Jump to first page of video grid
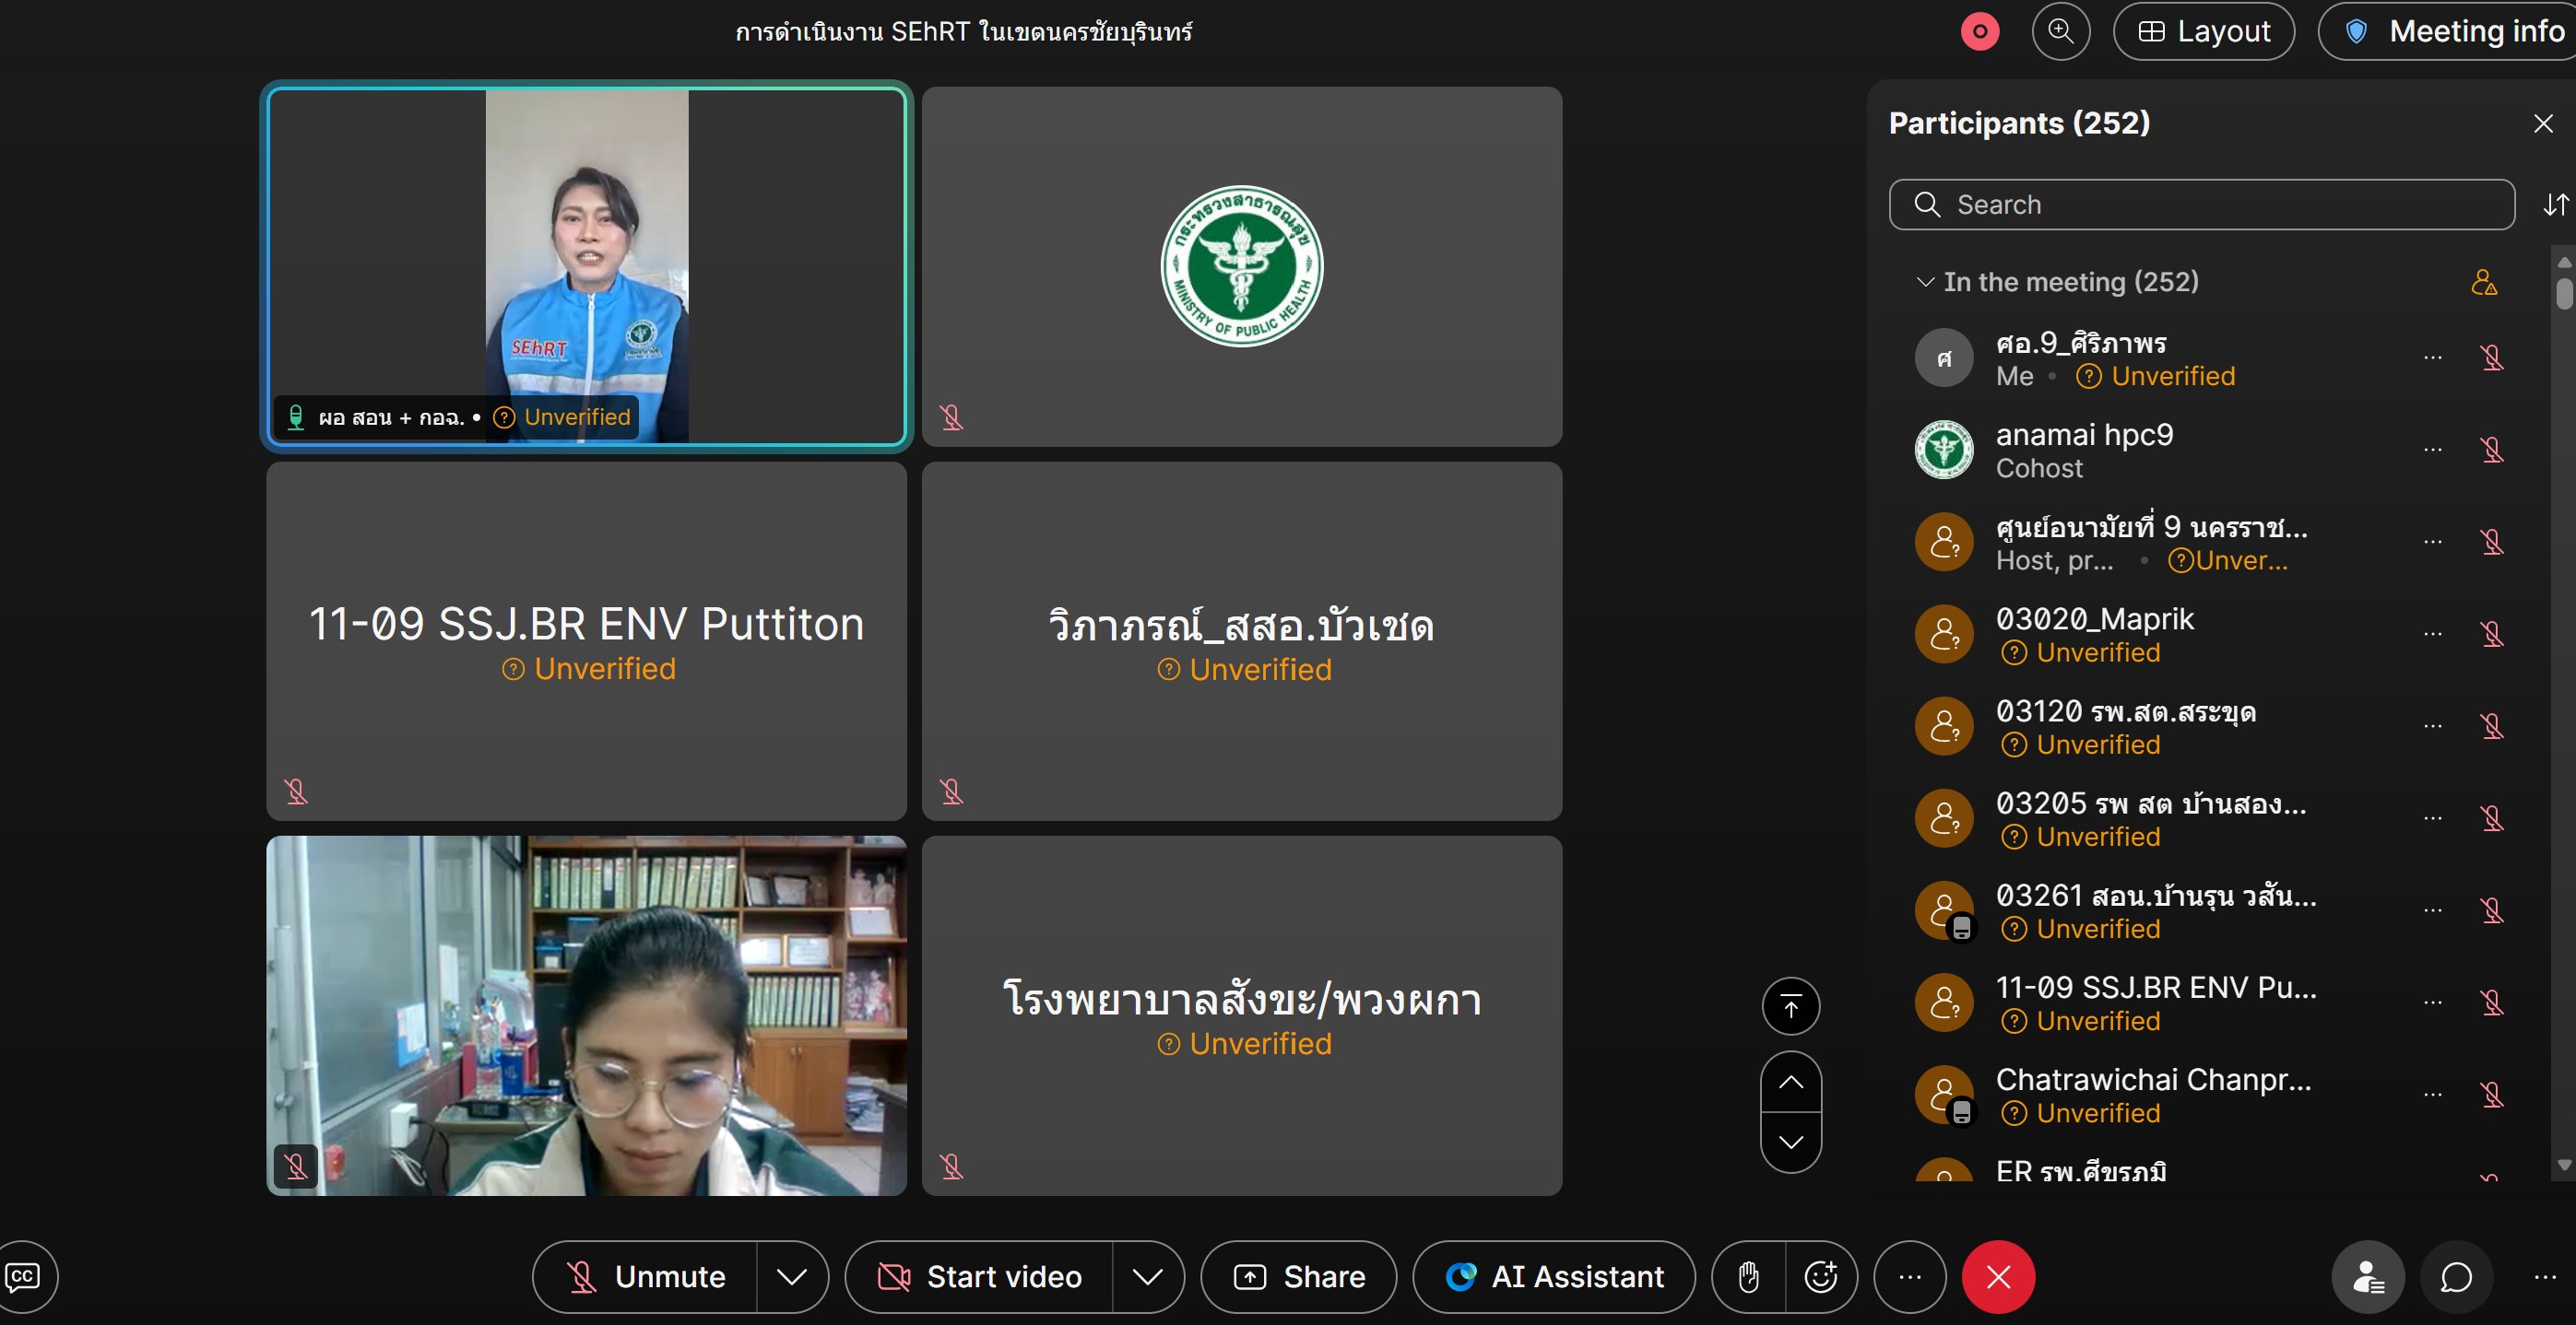2576x1325 pixels. click(1790, 1005)
